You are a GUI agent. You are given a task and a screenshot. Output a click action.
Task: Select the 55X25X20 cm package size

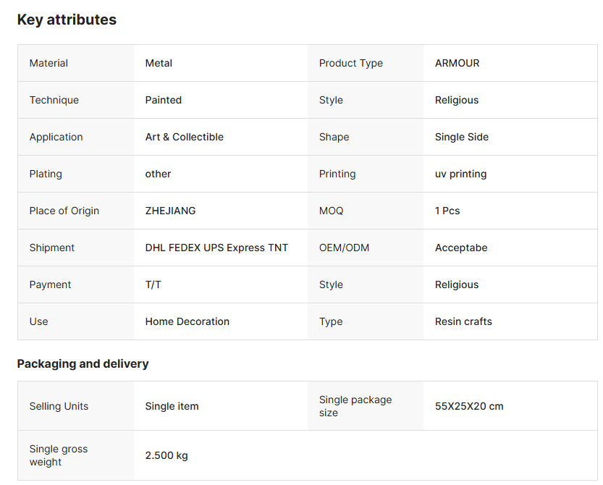(x=469, y=406)
